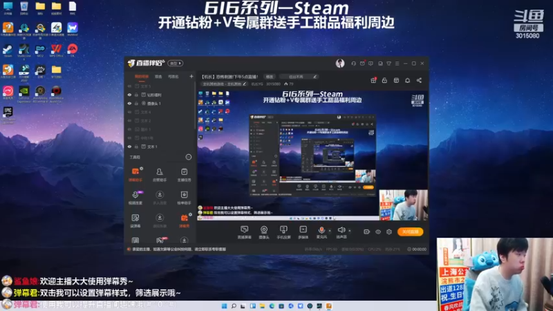Edit the game category selector field
Viewport: 553px width, 311px height.
coord(224,84)
